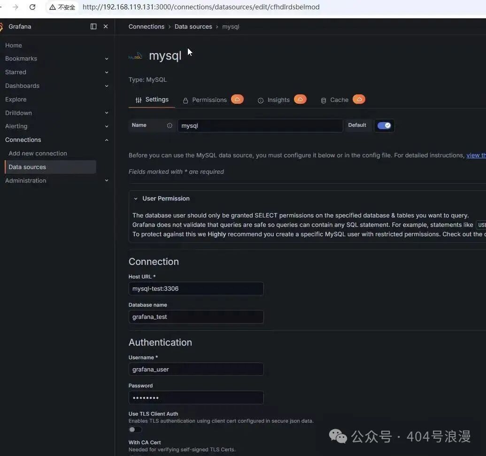The width and height of the screenshot is (486, 456).
Task: Click the Name field info icon
Action: [170, 125]
